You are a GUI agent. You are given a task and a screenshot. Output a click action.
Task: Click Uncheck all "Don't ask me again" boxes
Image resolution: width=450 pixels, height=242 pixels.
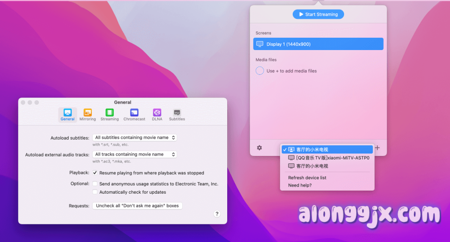(137, 206)
